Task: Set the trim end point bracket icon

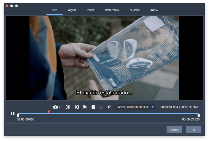Action: click(77, 107)
